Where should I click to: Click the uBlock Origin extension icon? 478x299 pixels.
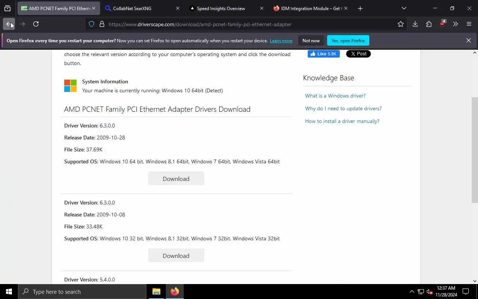point(442,24)
